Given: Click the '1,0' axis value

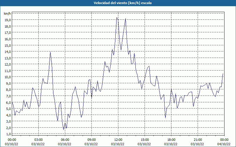Looking at the screenshot, I should 9,134.
